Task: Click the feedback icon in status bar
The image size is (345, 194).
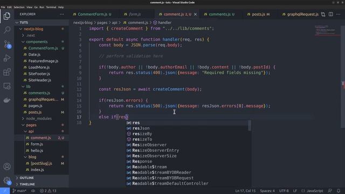Action: point(330,191)
